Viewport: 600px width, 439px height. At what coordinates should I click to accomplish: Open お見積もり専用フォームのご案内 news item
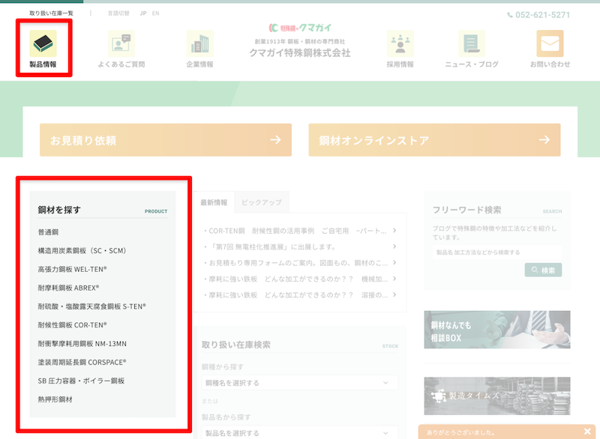tap(297, 262)
